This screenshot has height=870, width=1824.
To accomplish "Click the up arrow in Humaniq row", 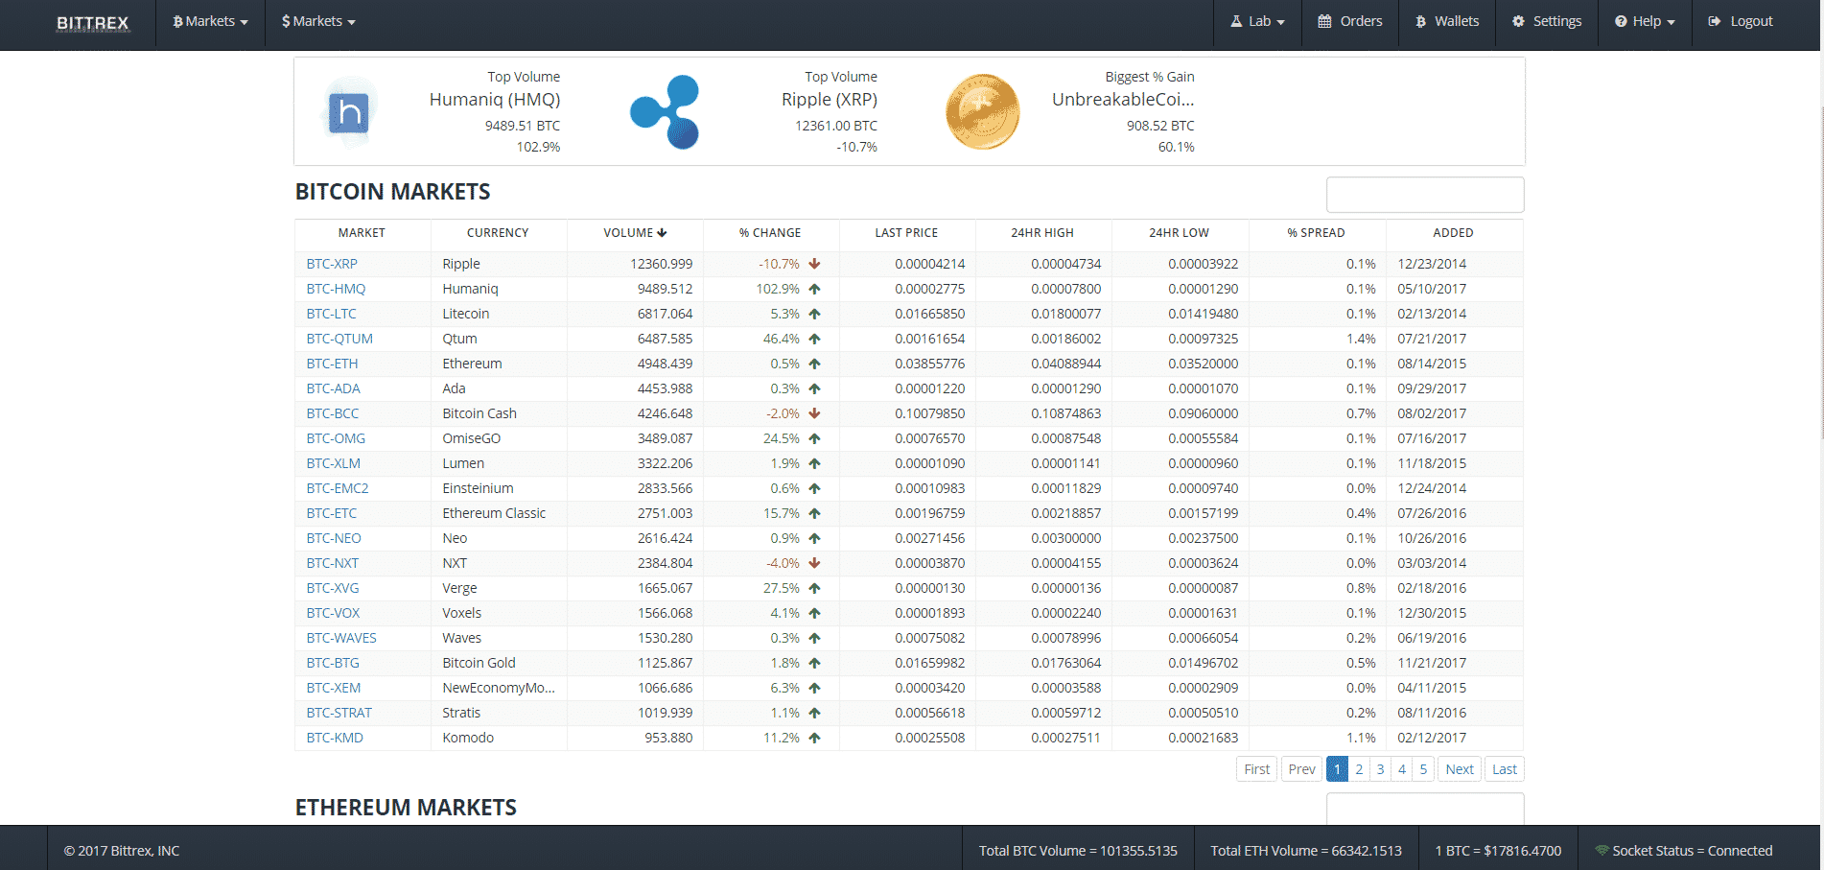I will 814,289.
